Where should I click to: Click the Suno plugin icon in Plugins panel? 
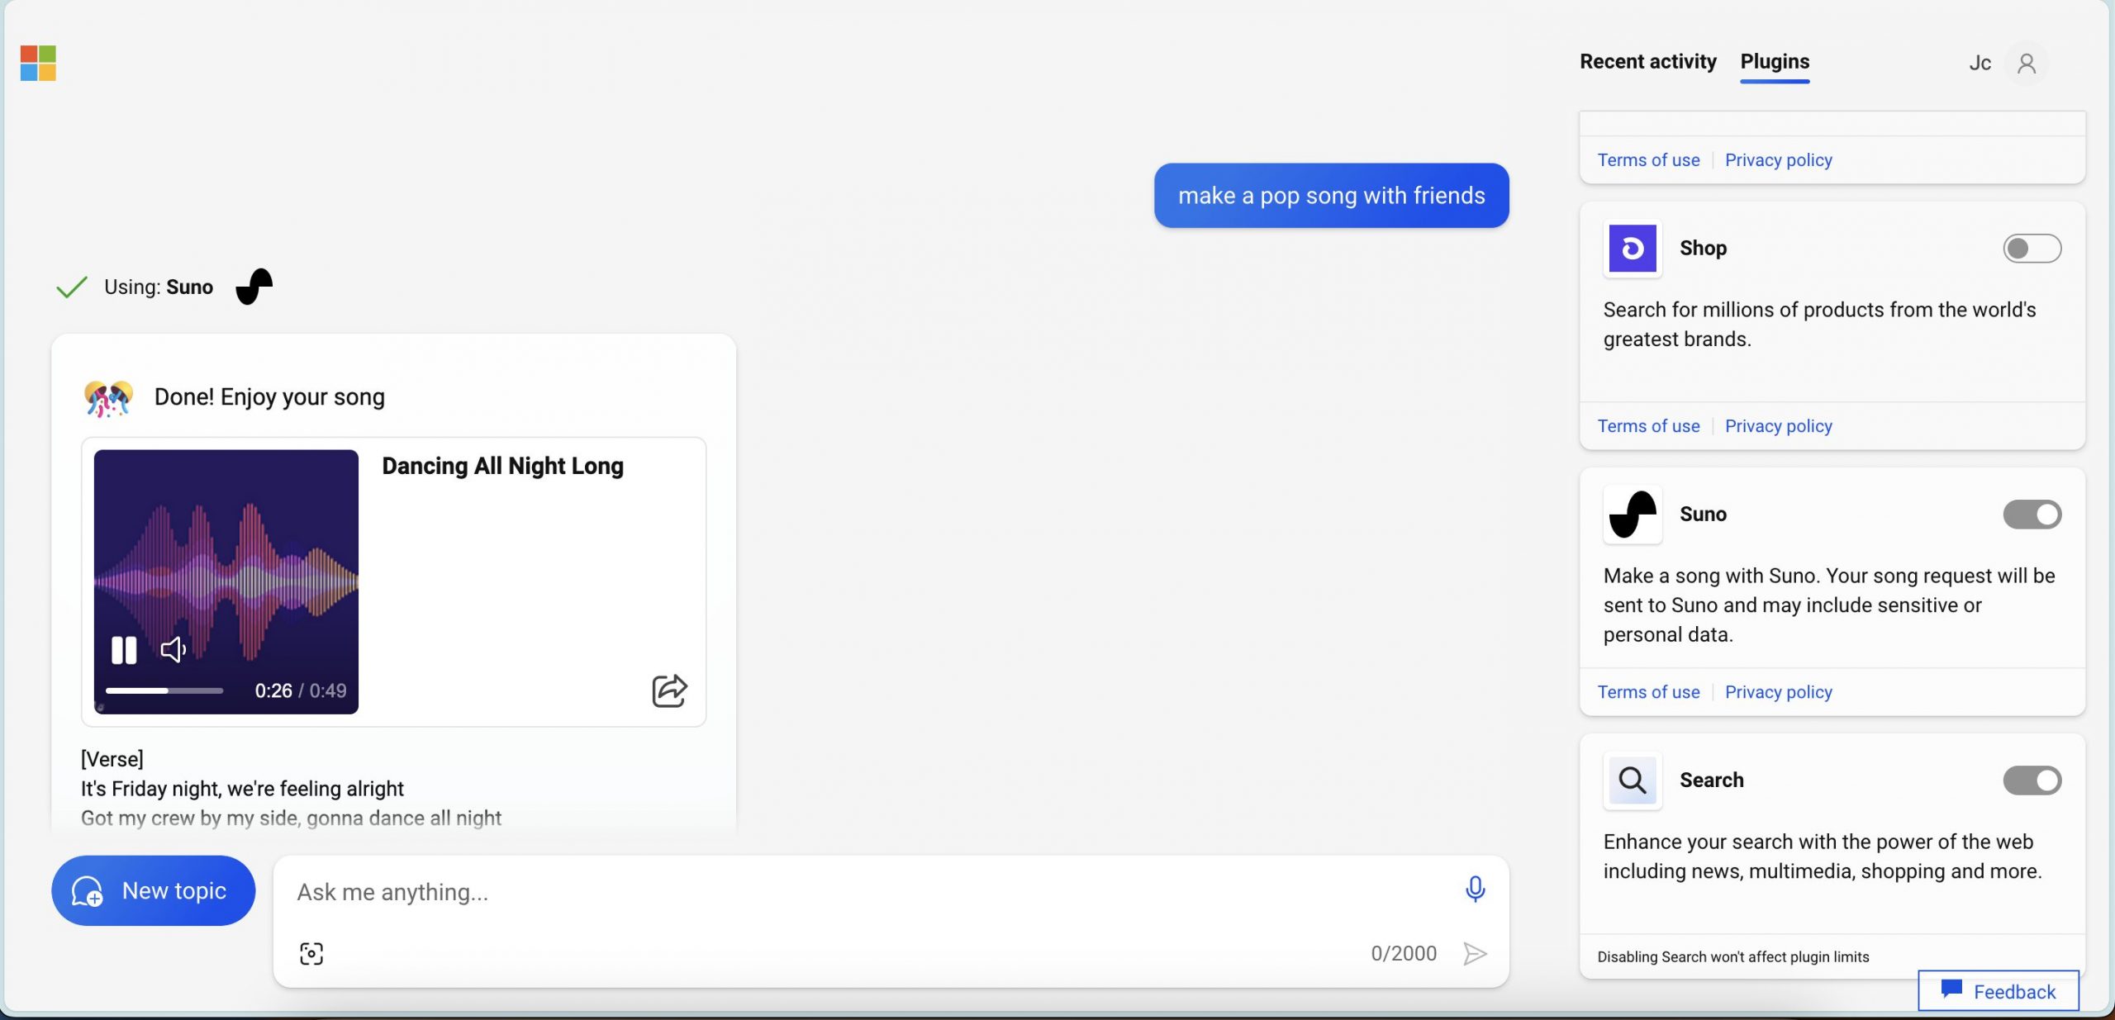tap(1633, 515)
